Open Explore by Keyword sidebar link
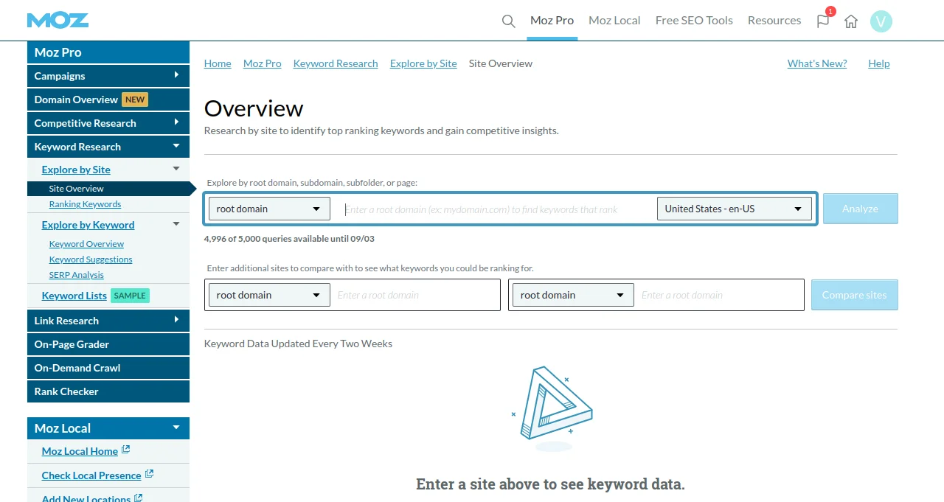 88,225
